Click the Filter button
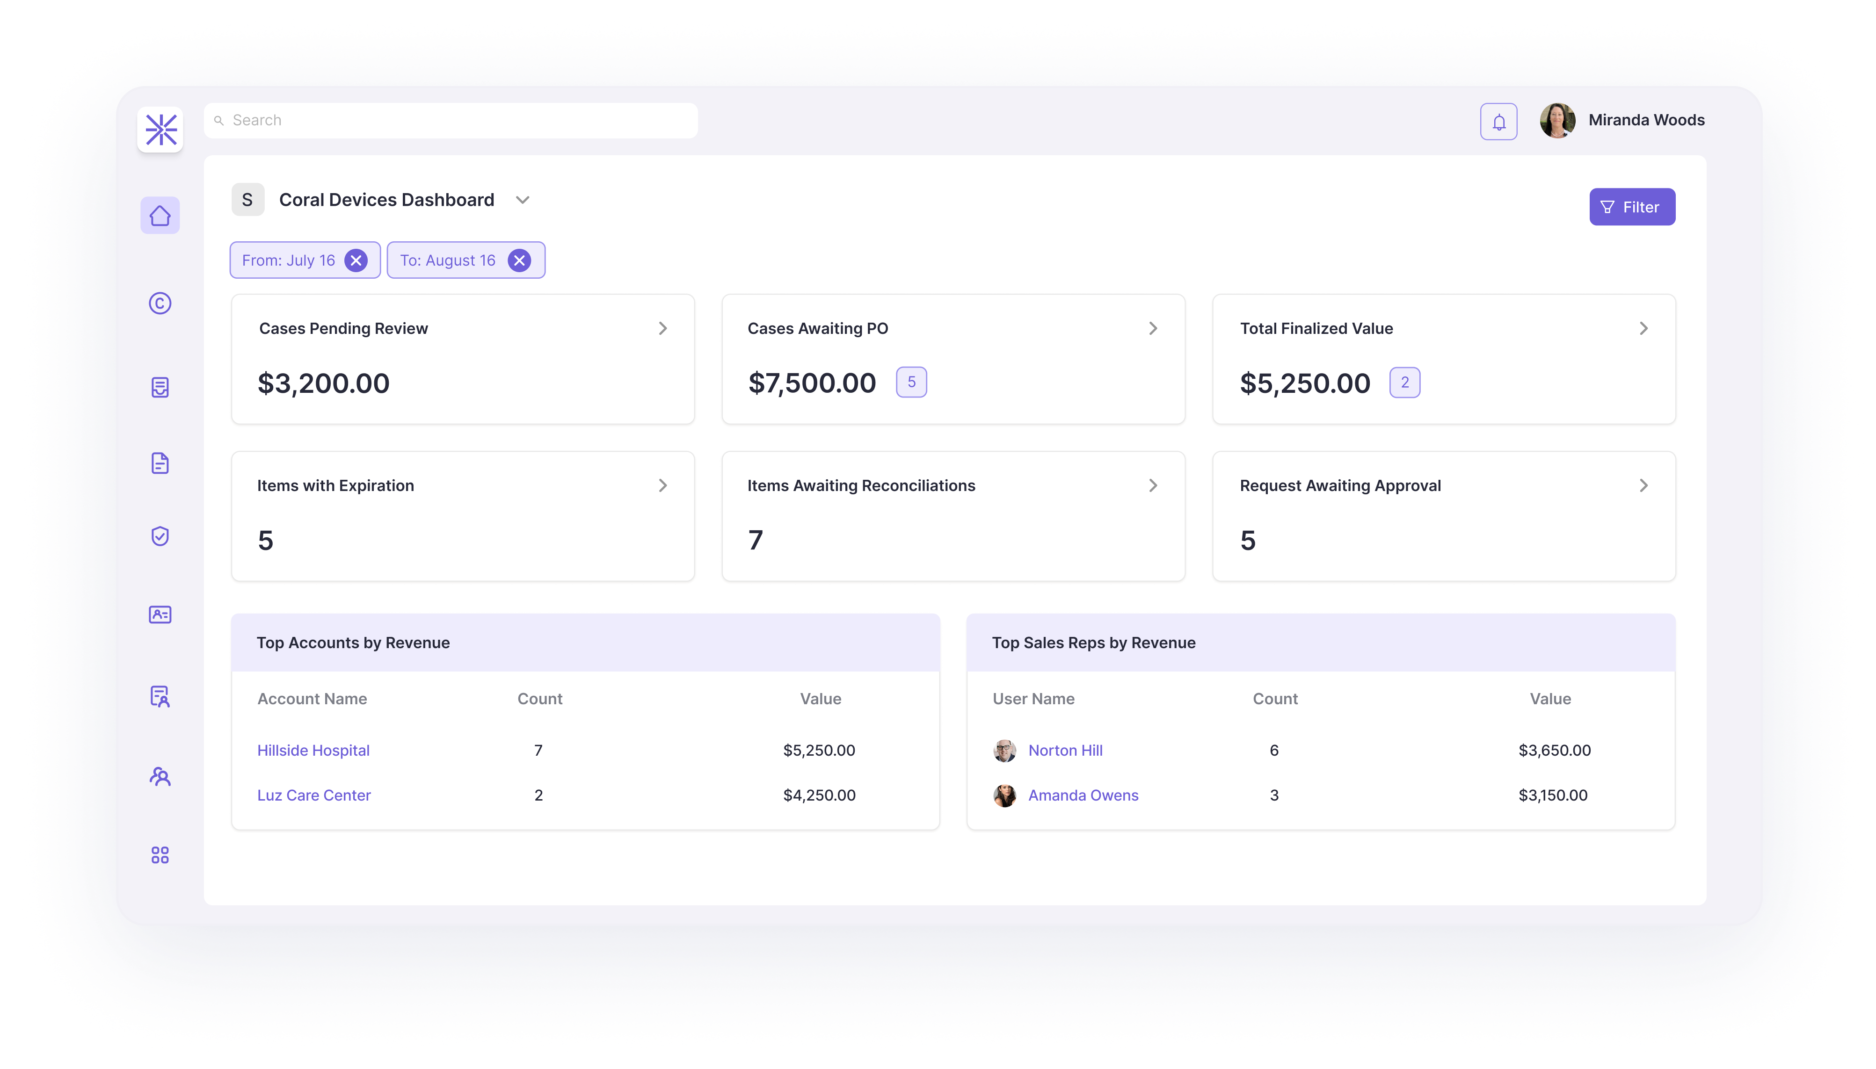This screenshot has height=1069, width=1876. pos(1631,207)
